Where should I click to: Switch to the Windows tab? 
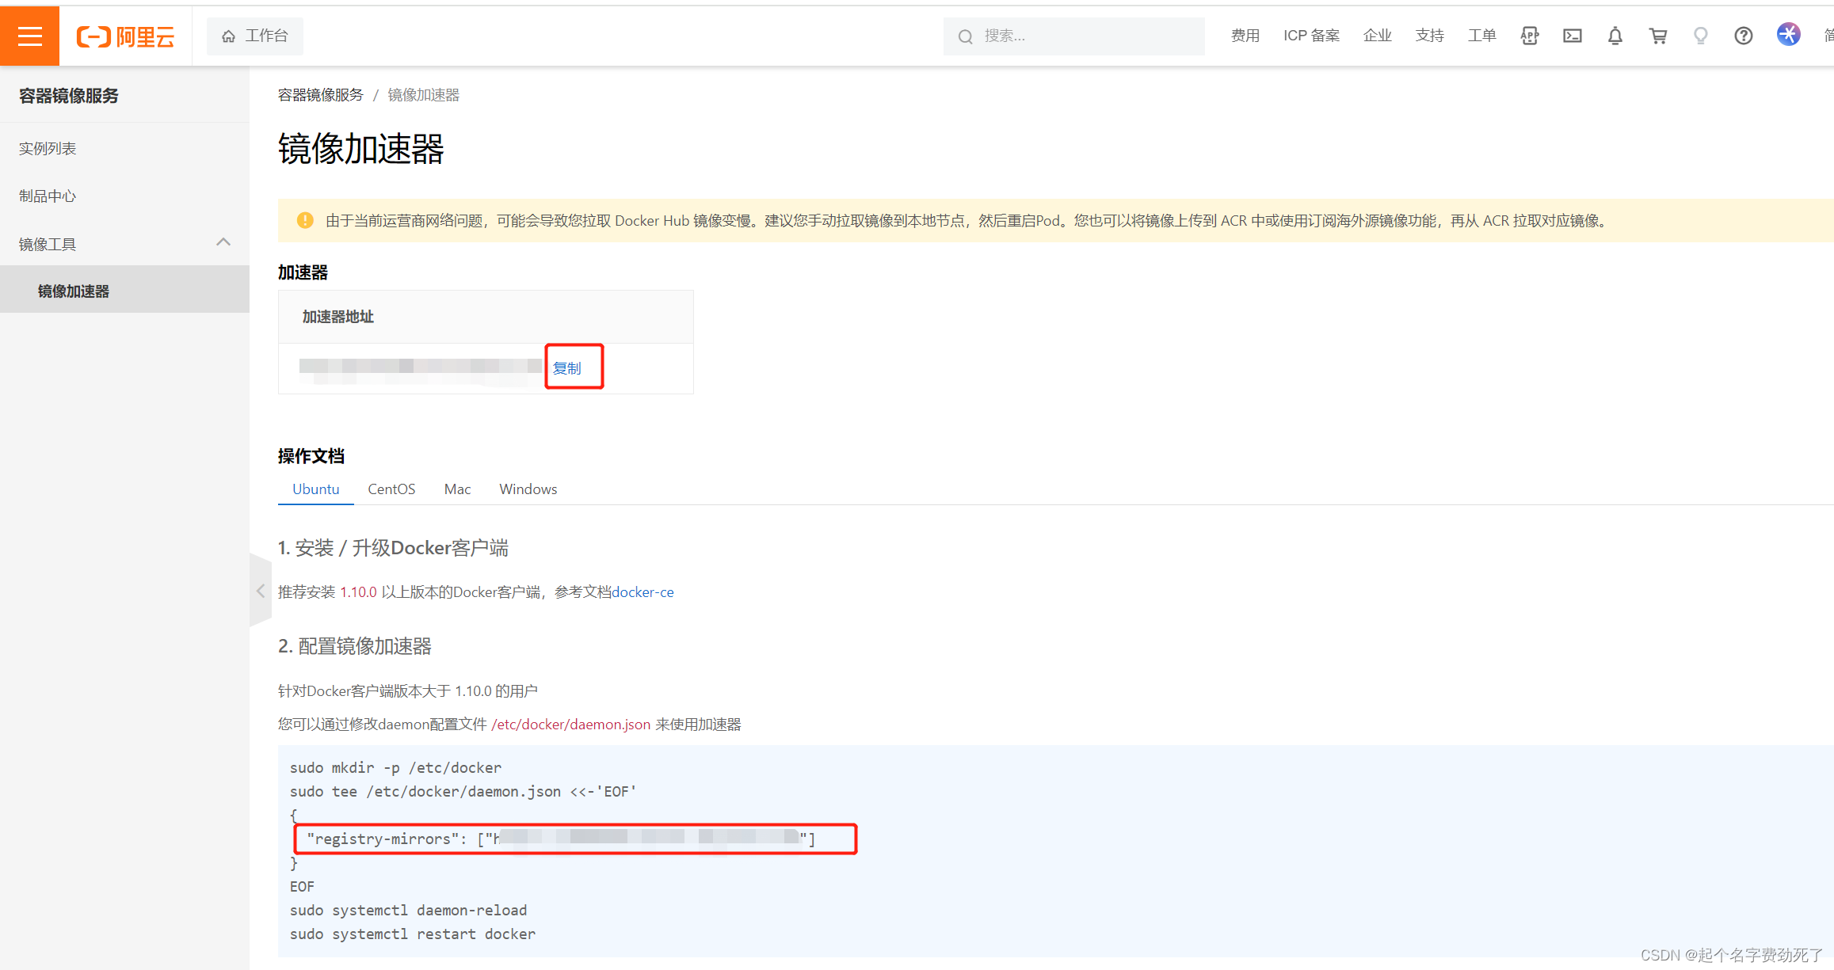tap(528, 489)
